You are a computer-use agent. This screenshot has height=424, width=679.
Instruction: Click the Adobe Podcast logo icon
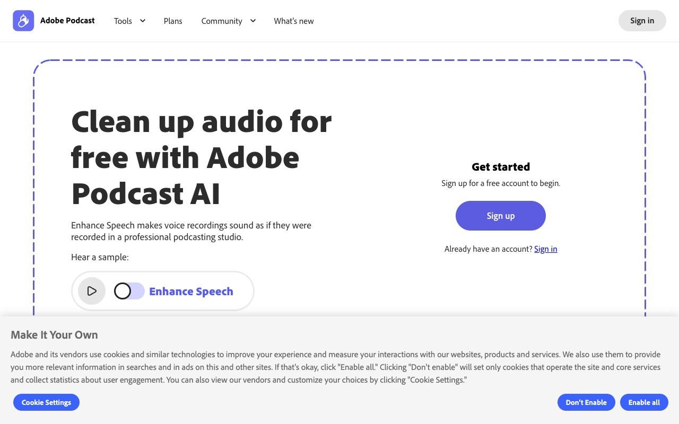[x=23, y=21]
